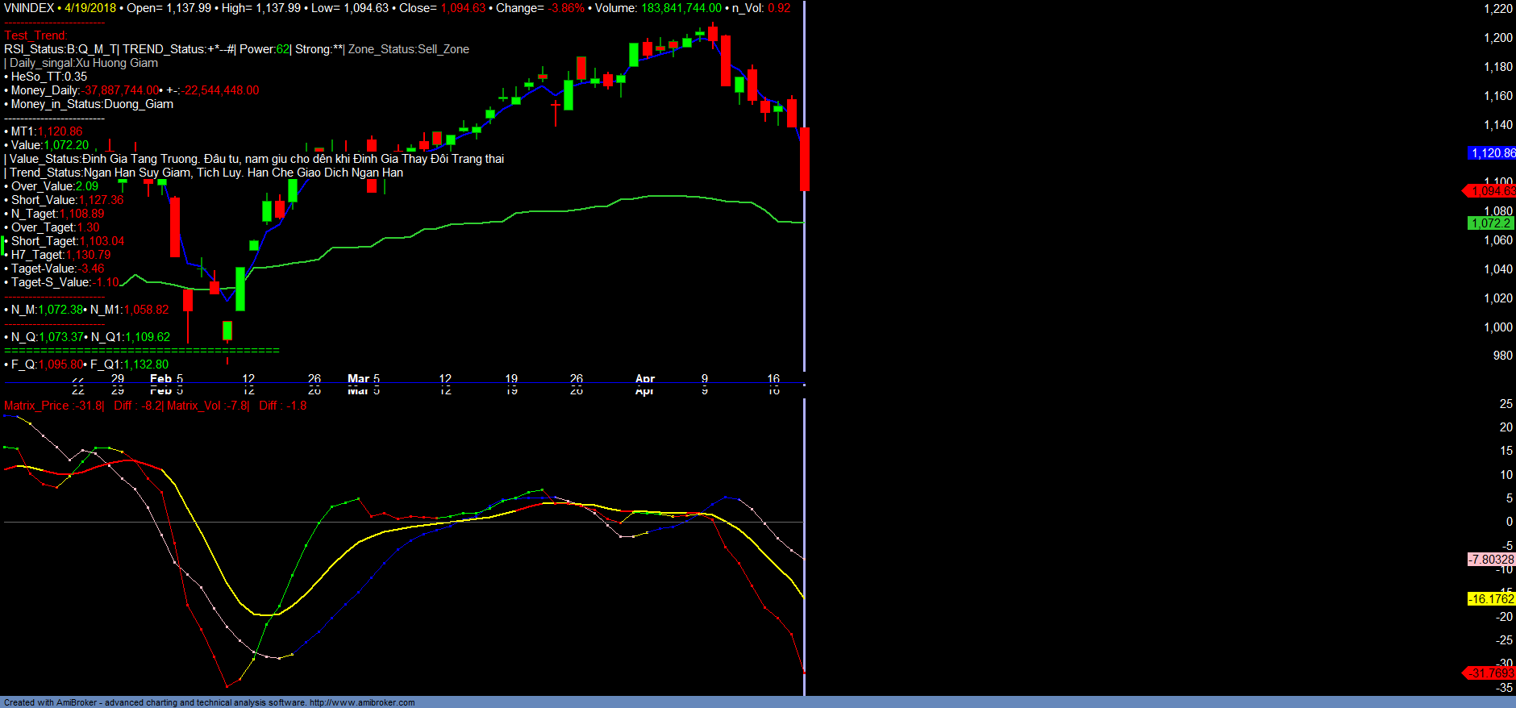Click the 1,200 level on price axis
This screenshot has width=1516, height=708.
pos(1498,38)
